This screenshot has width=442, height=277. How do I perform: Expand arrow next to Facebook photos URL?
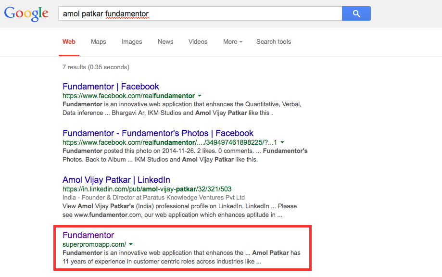click(x=282, y=142)
